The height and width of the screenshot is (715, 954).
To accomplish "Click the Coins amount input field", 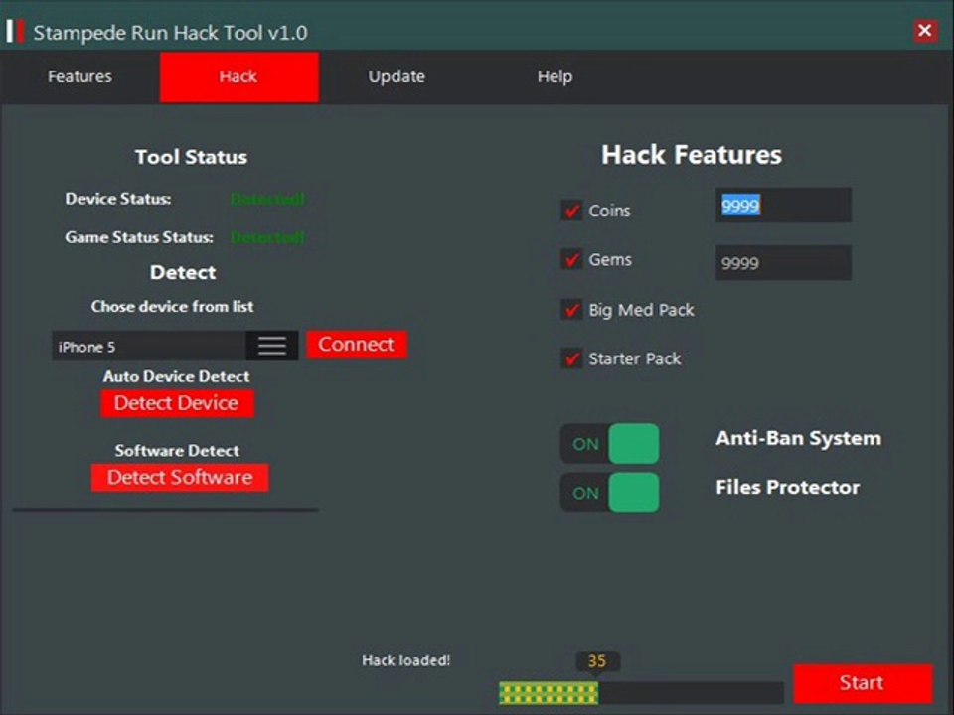I will coord(783,205).
